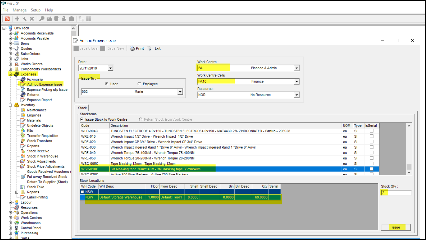Click the key icon in toolbar

42,19
